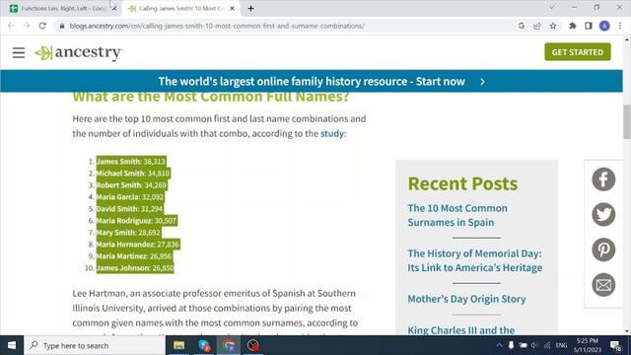Screen dimensions: 631x355
Task: Go back in browser history
Action: point(11,26)
